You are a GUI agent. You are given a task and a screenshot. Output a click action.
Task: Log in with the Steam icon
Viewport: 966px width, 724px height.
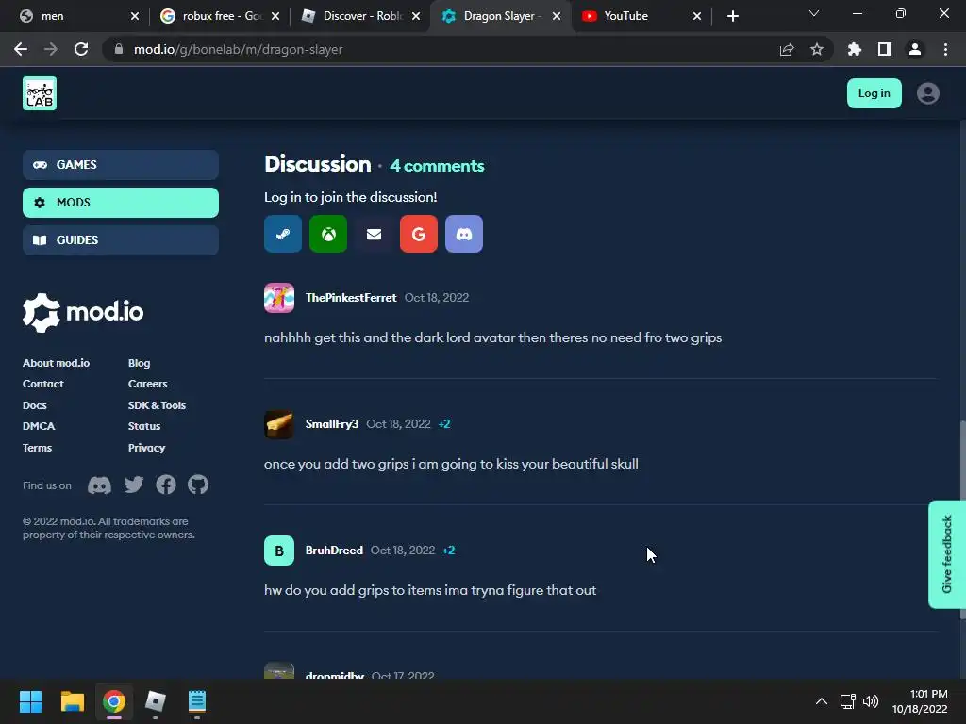tap(283, 234)
